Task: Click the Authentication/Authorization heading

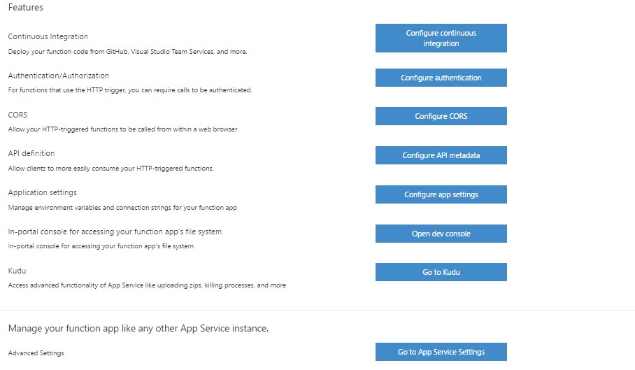Action: point(58,76)
